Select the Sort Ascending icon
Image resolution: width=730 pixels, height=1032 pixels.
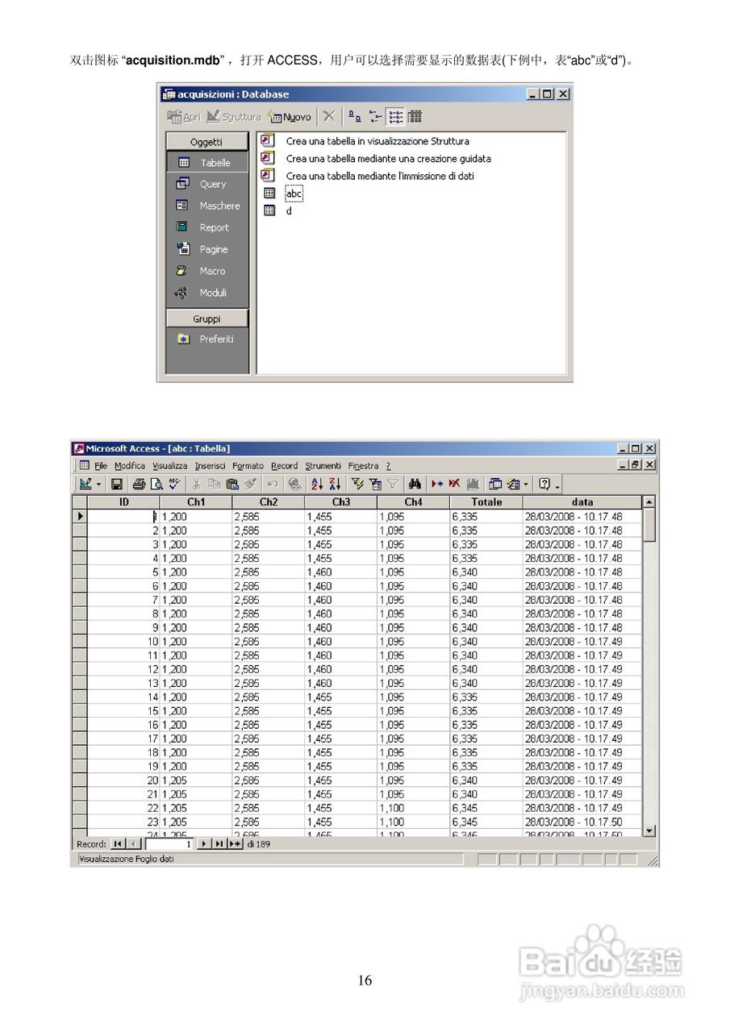coord(316,484)
